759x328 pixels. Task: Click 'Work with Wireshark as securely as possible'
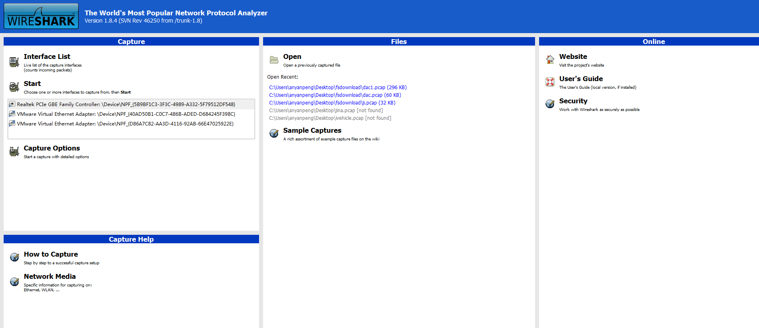click(x=599, y=109)
